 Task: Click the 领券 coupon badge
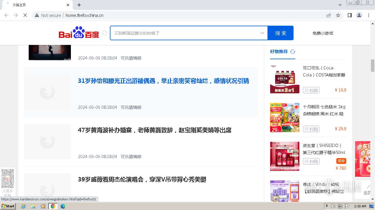pos(341,161)
